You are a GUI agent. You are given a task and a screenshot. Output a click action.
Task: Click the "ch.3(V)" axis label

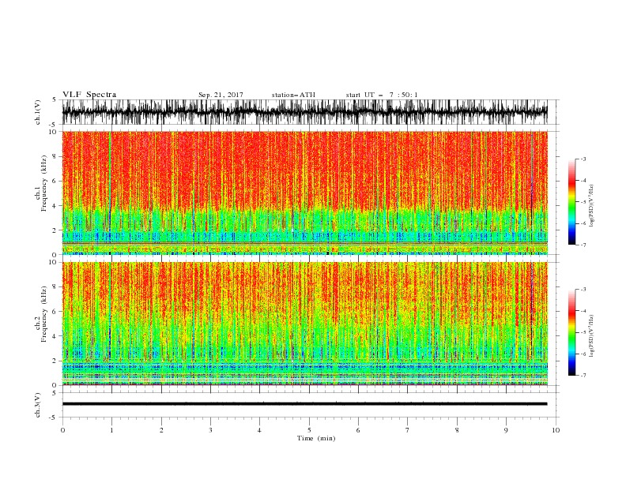38,405
